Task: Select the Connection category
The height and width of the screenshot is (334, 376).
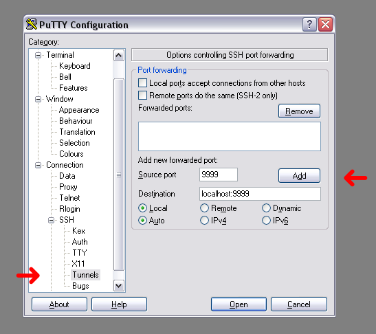Action: click(65, 165)
